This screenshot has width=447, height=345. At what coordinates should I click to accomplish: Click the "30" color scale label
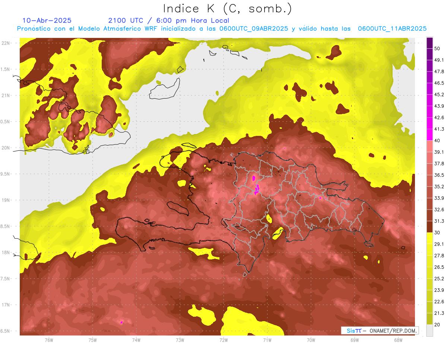tap(437, 233)
